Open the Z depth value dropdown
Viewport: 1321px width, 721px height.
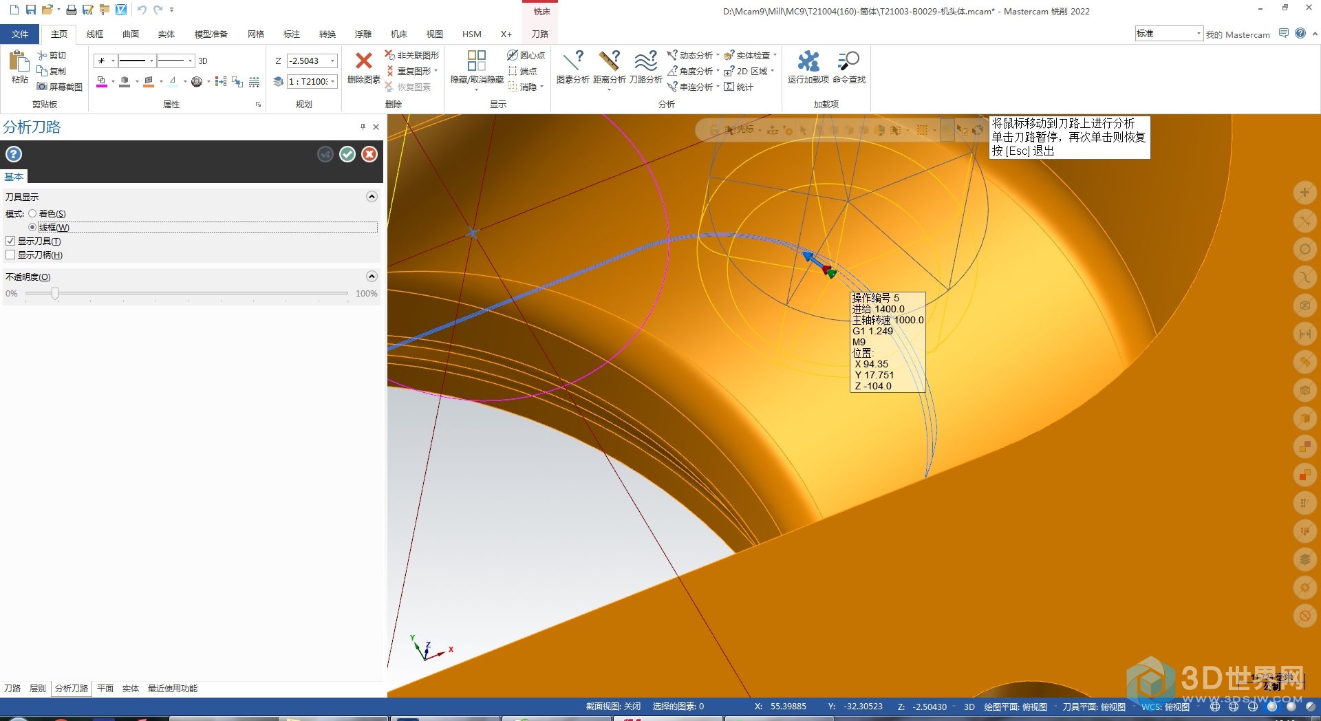click(333, 61)
